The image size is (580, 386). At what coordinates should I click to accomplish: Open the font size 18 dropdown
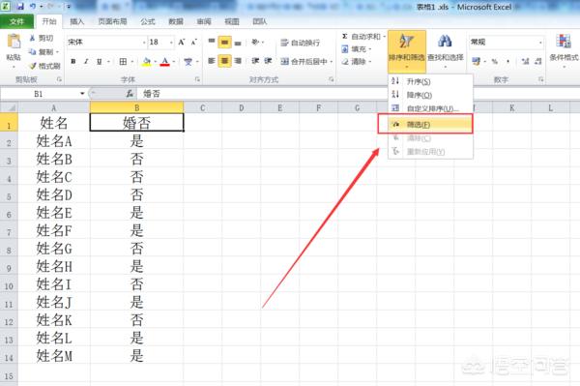pyautogui.click(x=171, y=43)
